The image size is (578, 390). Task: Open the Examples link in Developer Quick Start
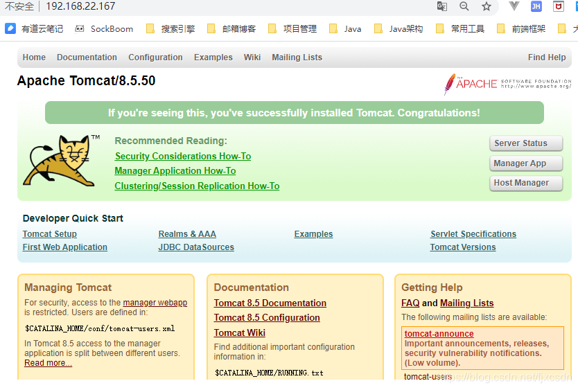313,234
